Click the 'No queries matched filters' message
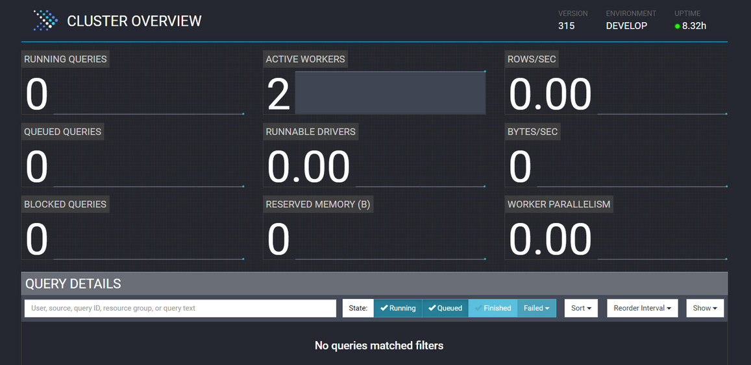Image resolution: width=751 pixels, height=365 pixels. tap(379, 345)
